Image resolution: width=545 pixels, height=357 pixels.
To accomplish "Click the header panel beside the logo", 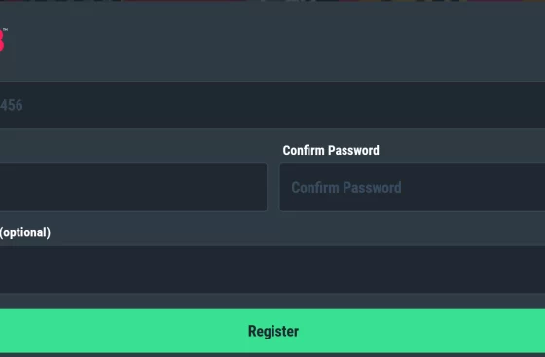I will [274, 42].
